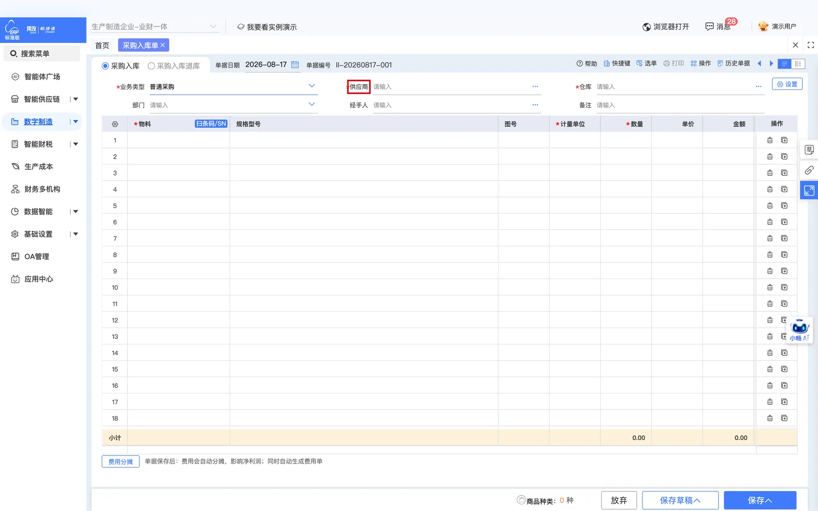Open the draft panel icon on right edge

coord(809,150)
